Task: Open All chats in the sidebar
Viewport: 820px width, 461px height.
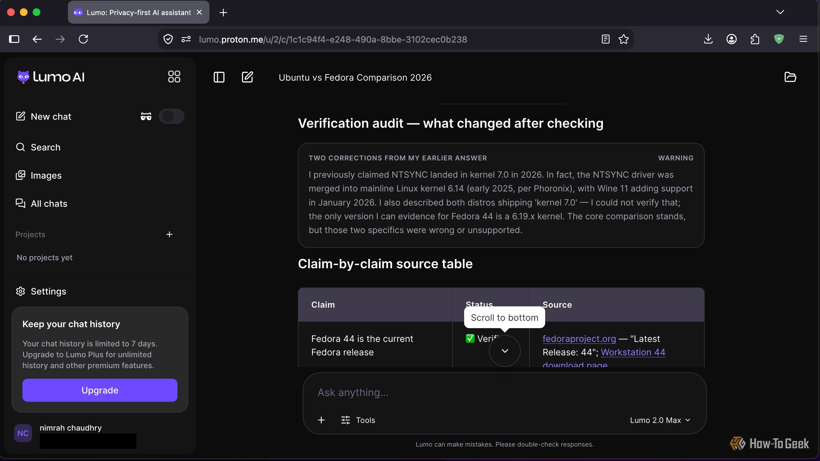Action: (x=42, y=204)
